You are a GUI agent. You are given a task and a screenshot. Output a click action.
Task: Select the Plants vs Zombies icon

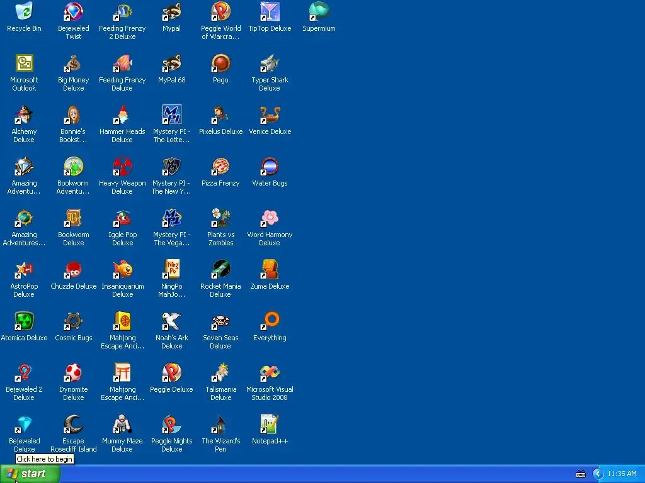220,218
